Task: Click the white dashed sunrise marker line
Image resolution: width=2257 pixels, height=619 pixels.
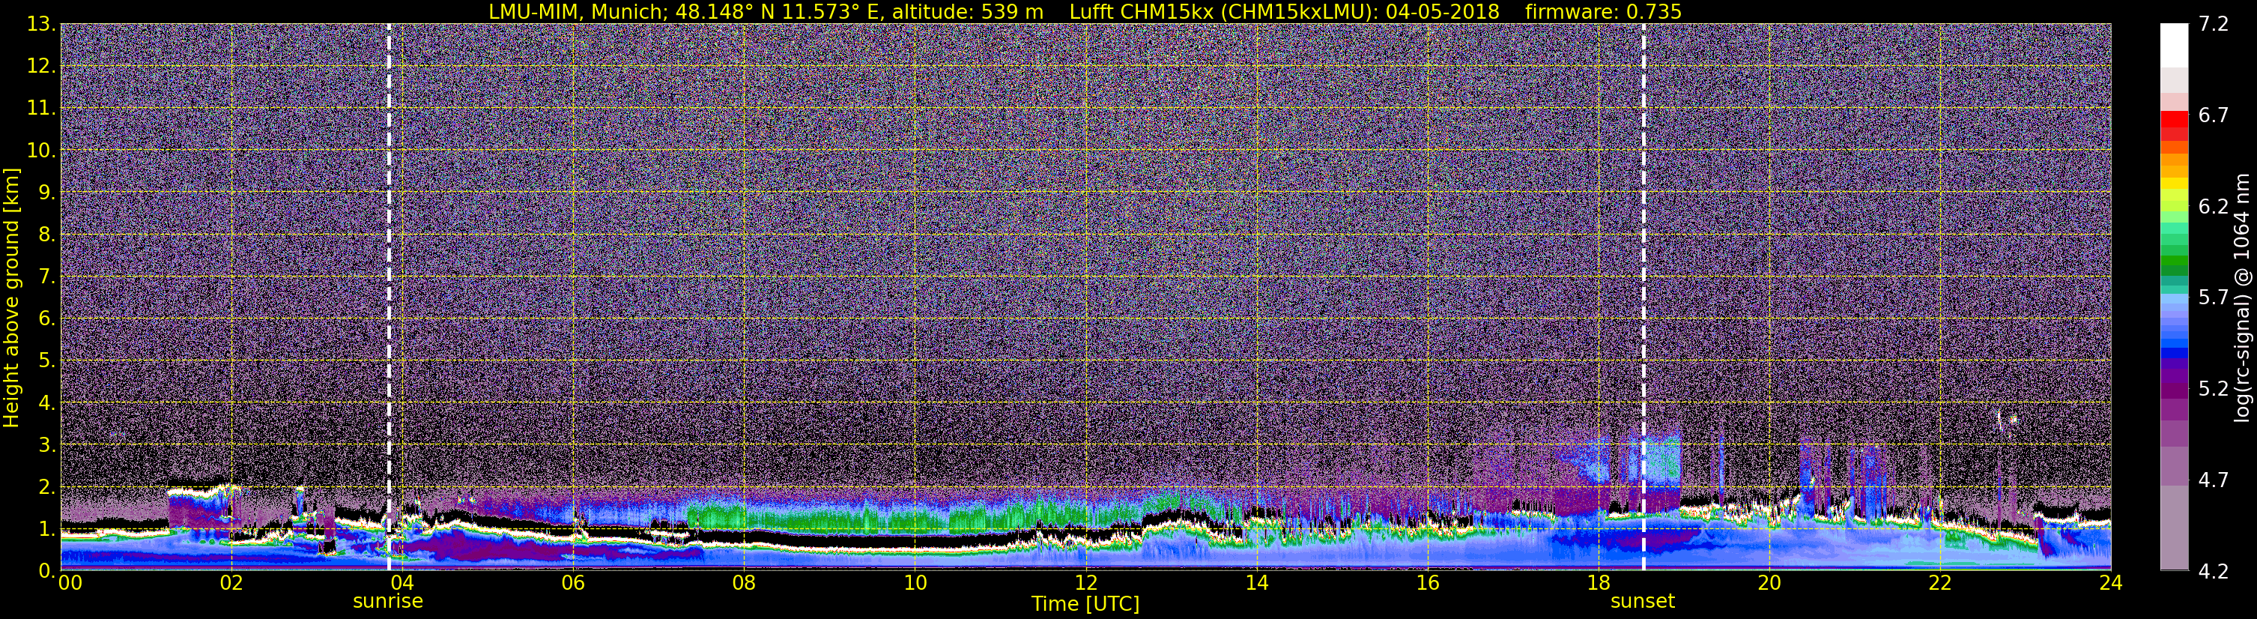Action: coord(388,296)
